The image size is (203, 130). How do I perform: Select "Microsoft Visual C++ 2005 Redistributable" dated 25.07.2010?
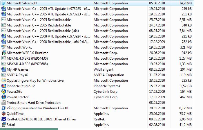click(x=39, y=20)
